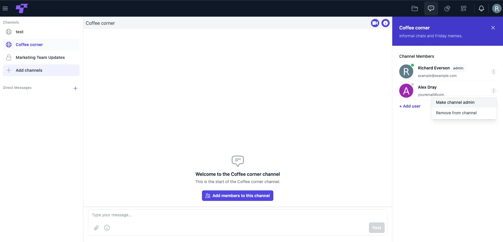Click the Direct Messages section label
This screenshot has height=242, width=503.
pos(17,88)
